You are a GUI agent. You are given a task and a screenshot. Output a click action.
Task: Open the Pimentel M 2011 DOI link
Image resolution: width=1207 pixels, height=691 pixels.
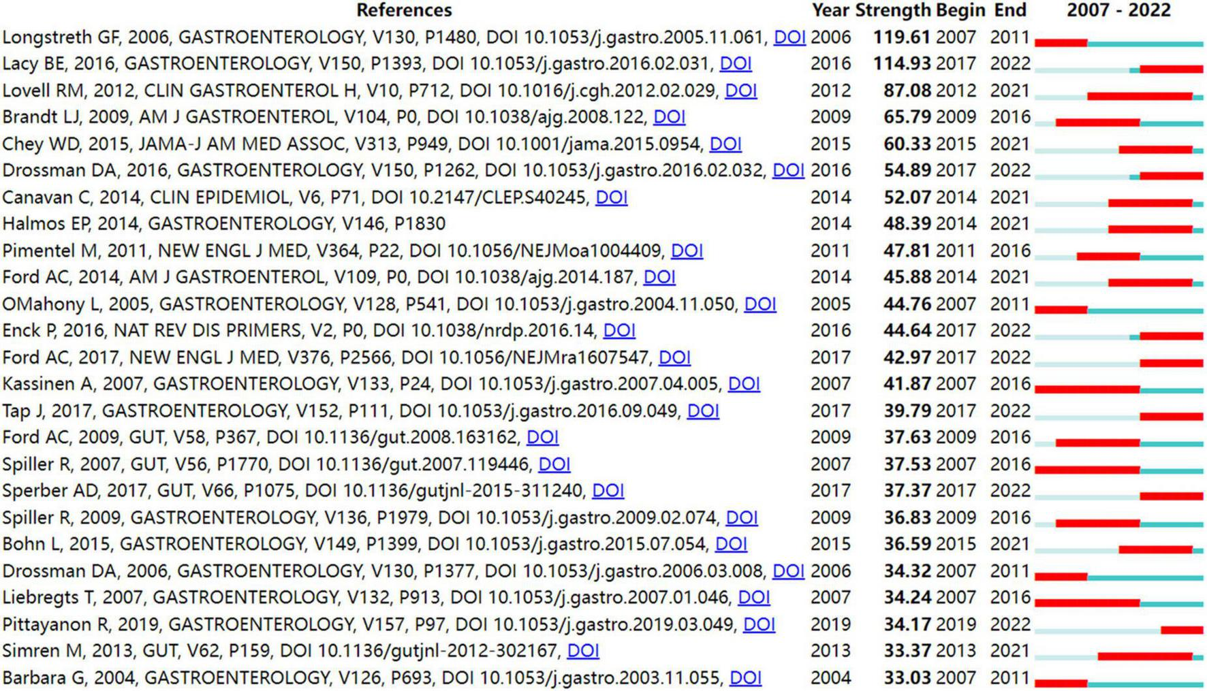click(687, 251)
